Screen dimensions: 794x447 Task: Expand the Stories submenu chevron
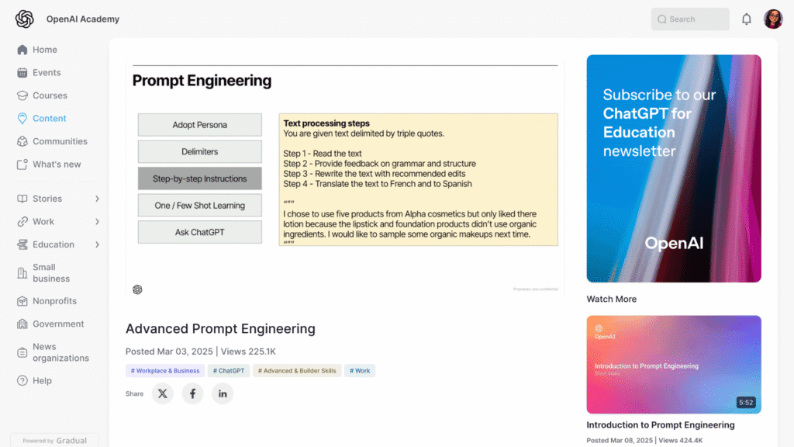click(97, 199)
